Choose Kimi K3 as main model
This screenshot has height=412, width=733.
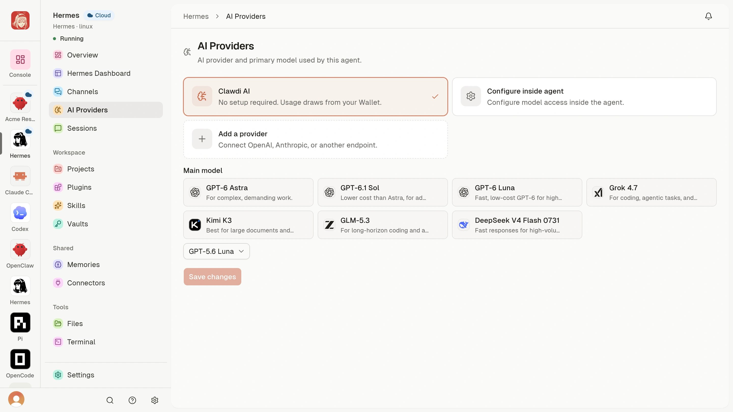click(248, 225)
